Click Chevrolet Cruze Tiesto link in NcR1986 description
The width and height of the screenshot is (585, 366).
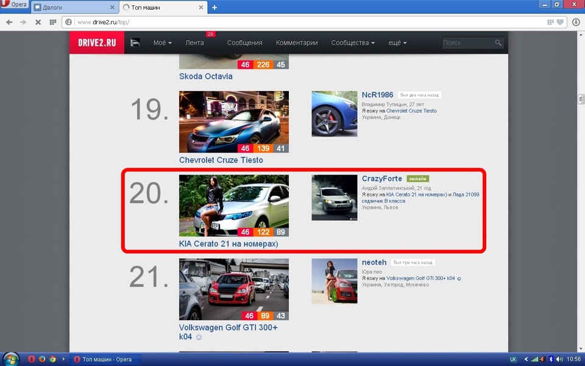pos(411,111)
